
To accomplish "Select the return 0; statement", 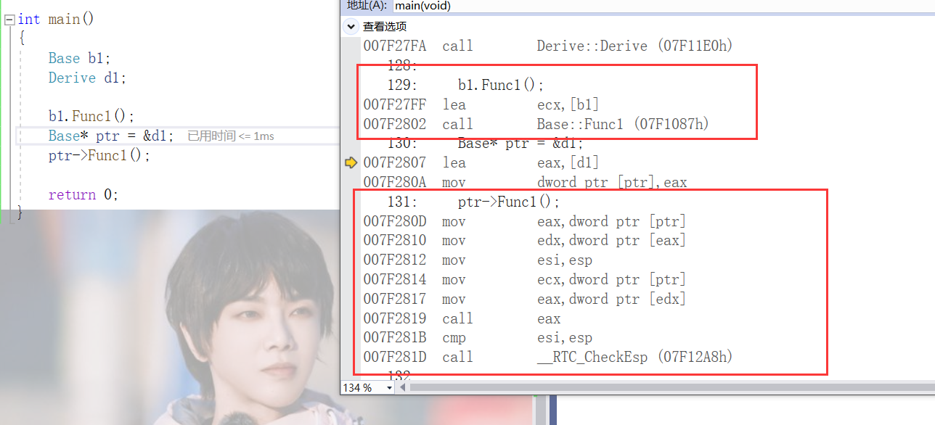I will [83, 194].
